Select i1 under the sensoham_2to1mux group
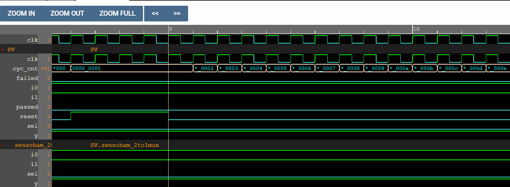The height and width of the screenshot is (187, 510). (x=34, y=164)
